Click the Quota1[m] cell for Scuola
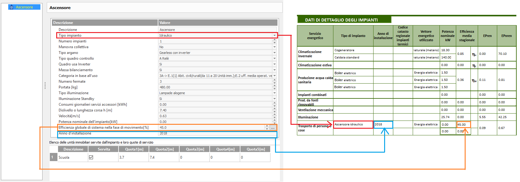Image resolution: width=520 pixels, height=182 pixels. (133, 157)
